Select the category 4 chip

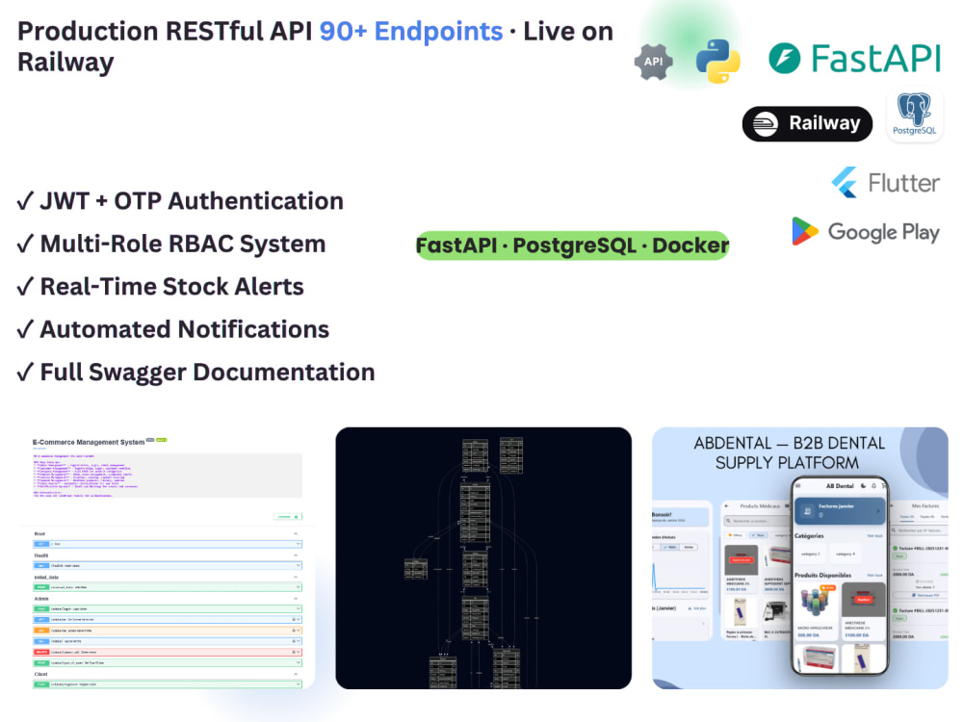pyautogui.click(x=846, y=554)
